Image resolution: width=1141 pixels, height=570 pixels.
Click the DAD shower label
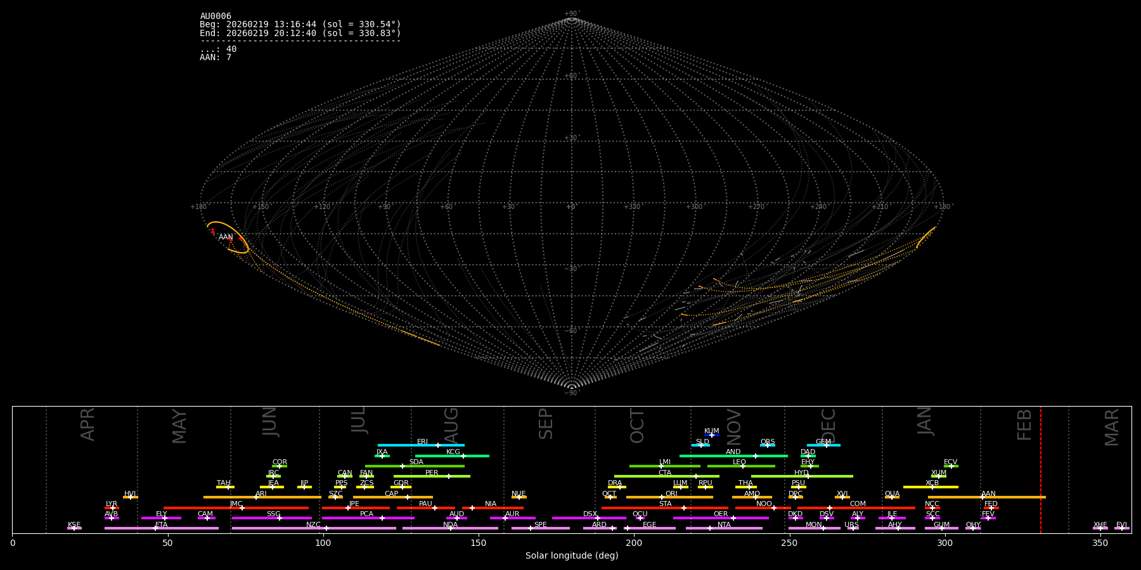coord(808,452)
